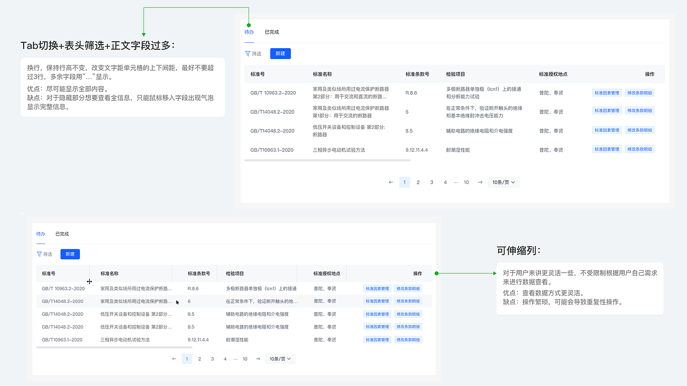Click 修改条款明细 for clause 8.5 row, upper table
This screenshot has height=386, width=687.
pyautogui.click(x=640, y=130)
